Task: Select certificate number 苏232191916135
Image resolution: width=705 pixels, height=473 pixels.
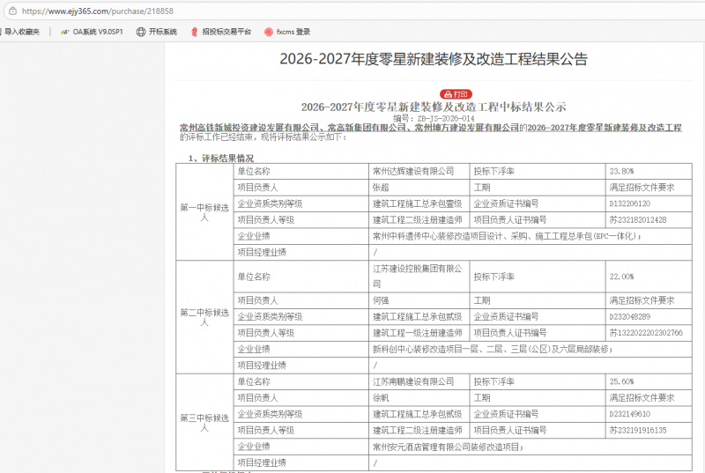Action: coord(649,431)
